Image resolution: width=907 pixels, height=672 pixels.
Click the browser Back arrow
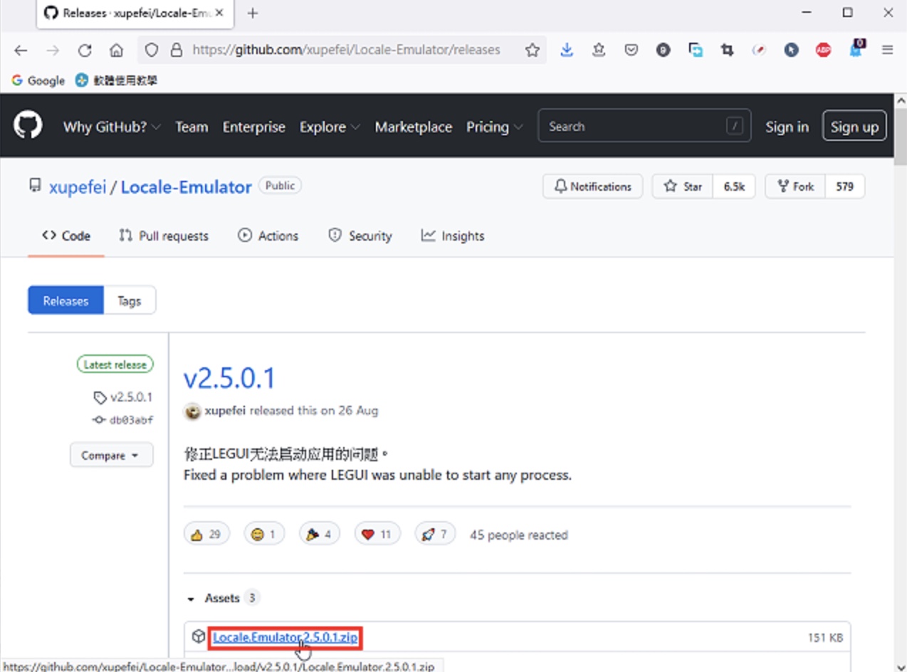click(21, 50)
